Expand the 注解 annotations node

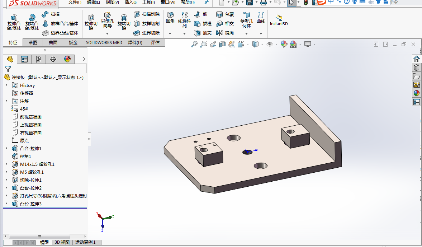tap(6, 101)
